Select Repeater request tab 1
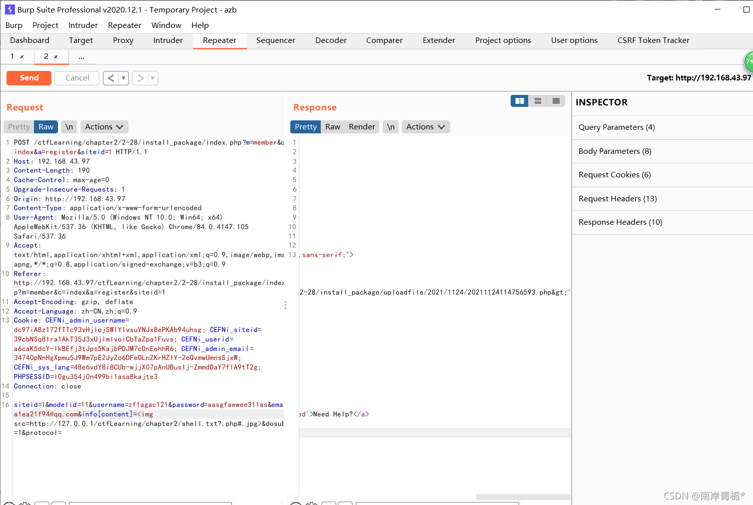 (12, 56)
